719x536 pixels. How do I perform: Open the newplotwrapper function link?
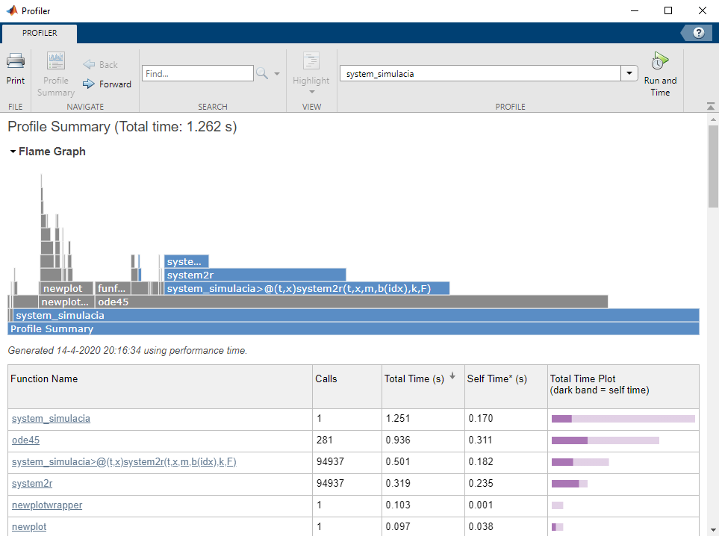pos(47,505)
